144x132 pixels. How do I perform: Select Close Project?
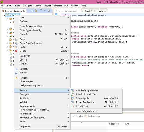[x=42, y=82]
